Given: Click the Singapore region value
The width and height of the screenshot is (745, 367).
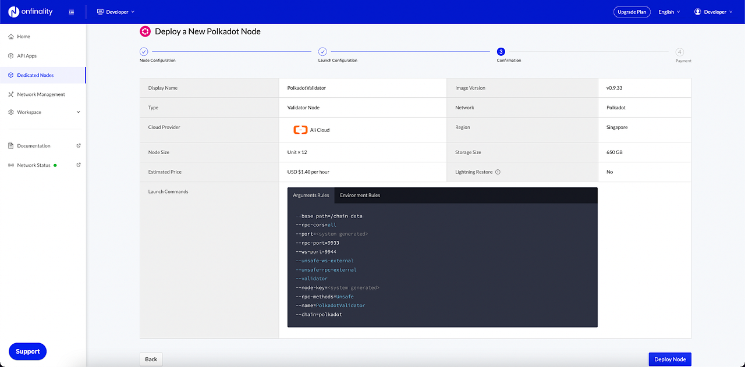Looking at the screenshot, I should 617,127.
